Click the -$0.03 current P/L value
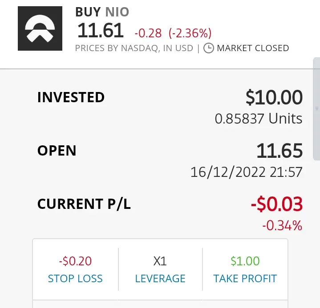This screenshot has width=320, height=308. point(277,204)
